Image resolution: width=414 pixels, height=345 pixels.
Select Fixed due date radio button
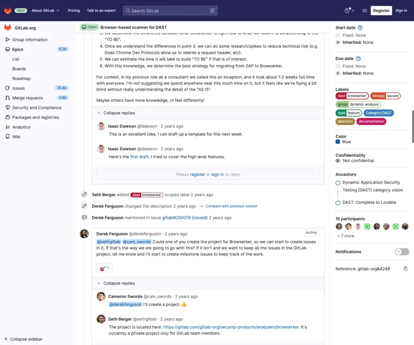[x=338, y=66]
